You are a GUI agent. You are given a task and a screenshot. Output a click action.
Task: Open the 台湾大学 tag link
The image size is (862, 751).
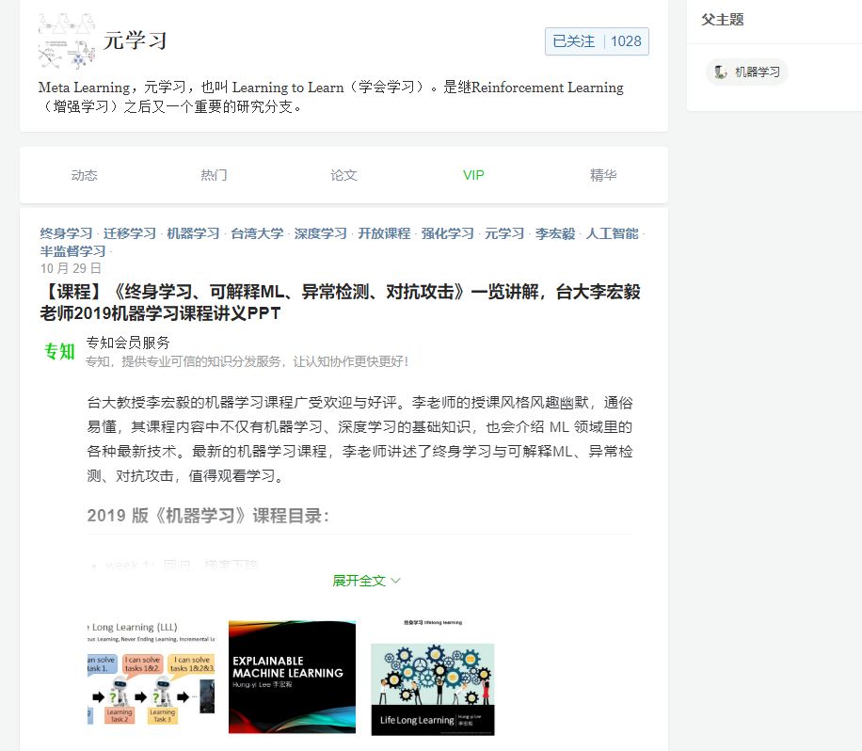click(x=257, y=233)
